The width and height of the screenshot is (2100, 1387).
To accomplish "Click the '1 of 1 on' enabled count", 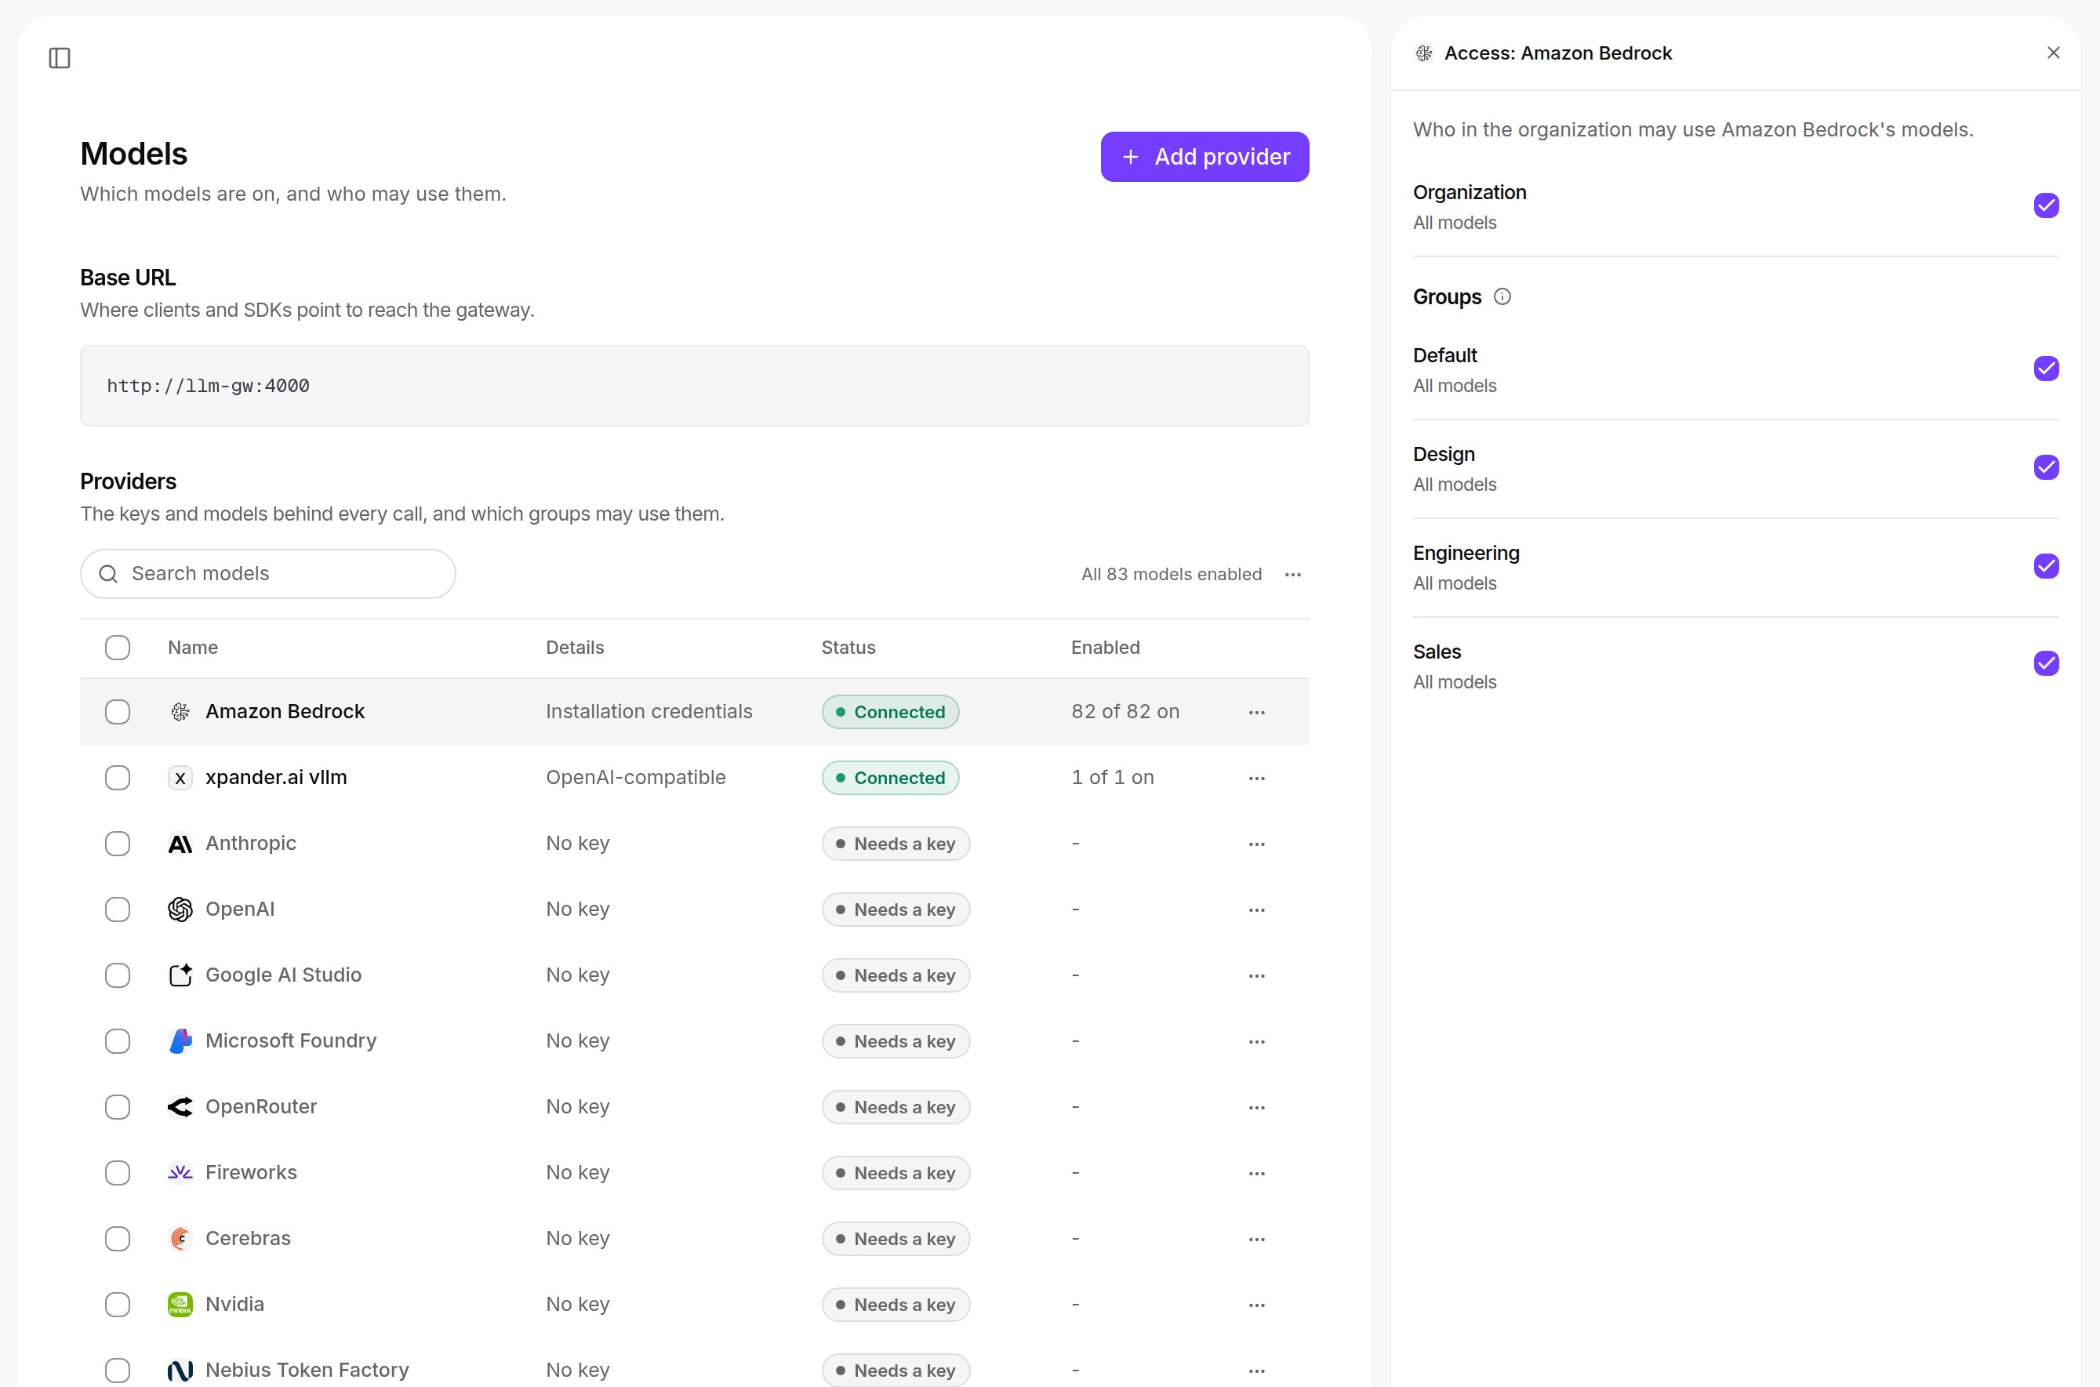I will coord(1113,778).
